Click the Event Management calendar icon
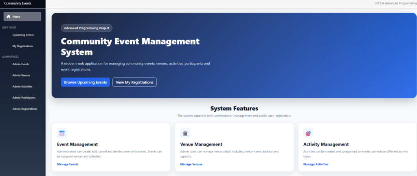Screen dimensions: 417x176 tap(62, 133)
